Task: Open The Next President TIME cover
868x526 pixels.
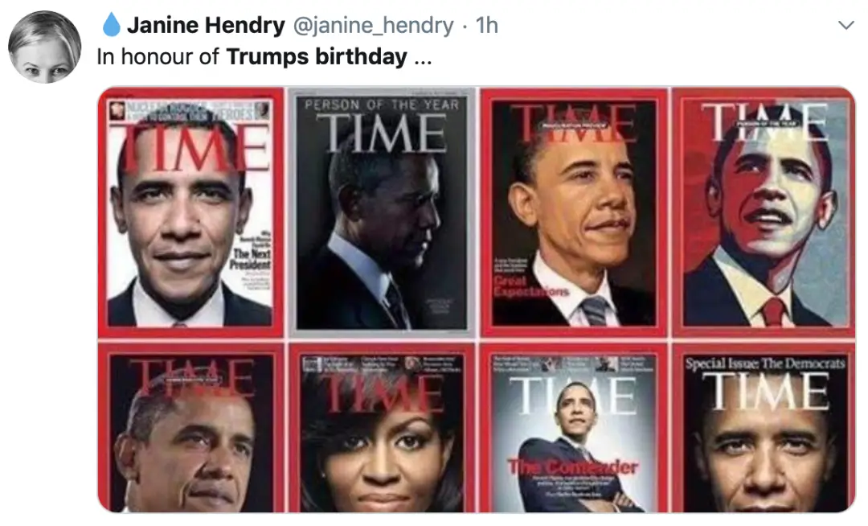Action: (x=191, y=212)
